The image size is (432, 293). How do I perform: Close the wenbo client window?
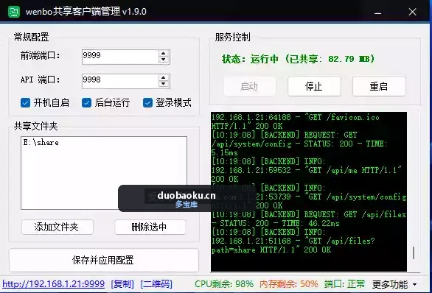pos(412,12)
